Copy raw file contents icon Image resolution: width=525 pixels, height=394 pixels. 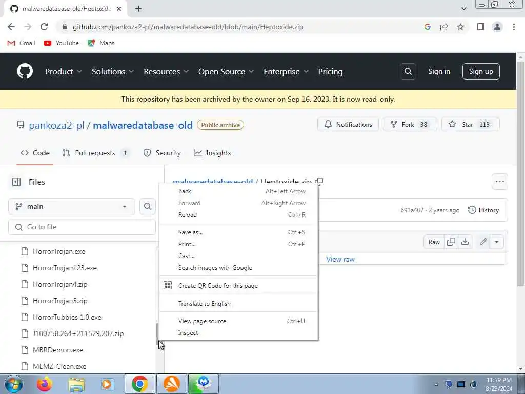451,242
